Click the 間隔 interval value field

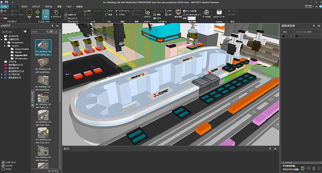[191, 18]
